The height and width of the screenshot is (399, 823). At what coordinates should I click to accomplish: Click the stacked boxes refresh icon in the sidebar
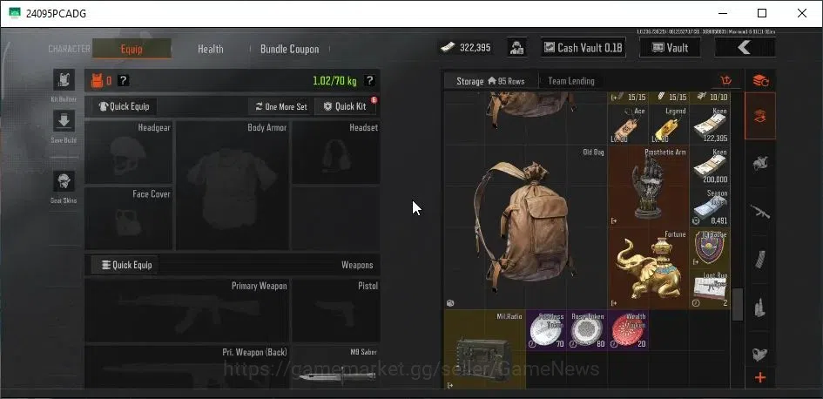coord(760,81)
